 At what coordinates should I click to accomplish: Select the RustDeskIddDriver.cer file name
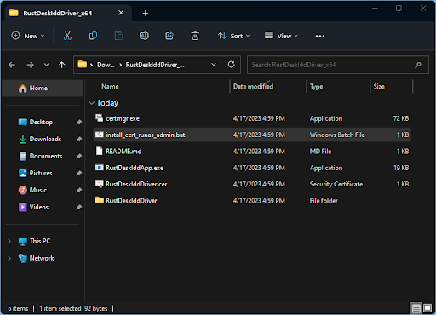[136, 184]
